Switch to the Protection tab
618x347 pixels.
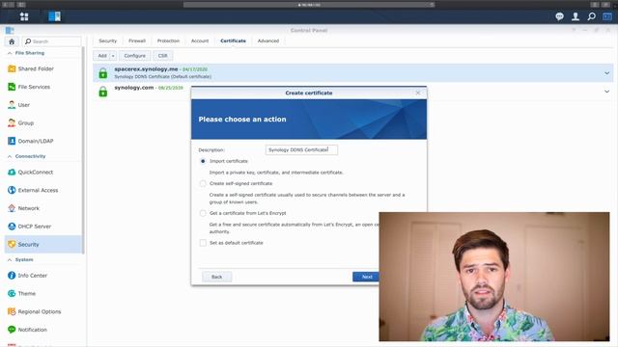point(168,40)
